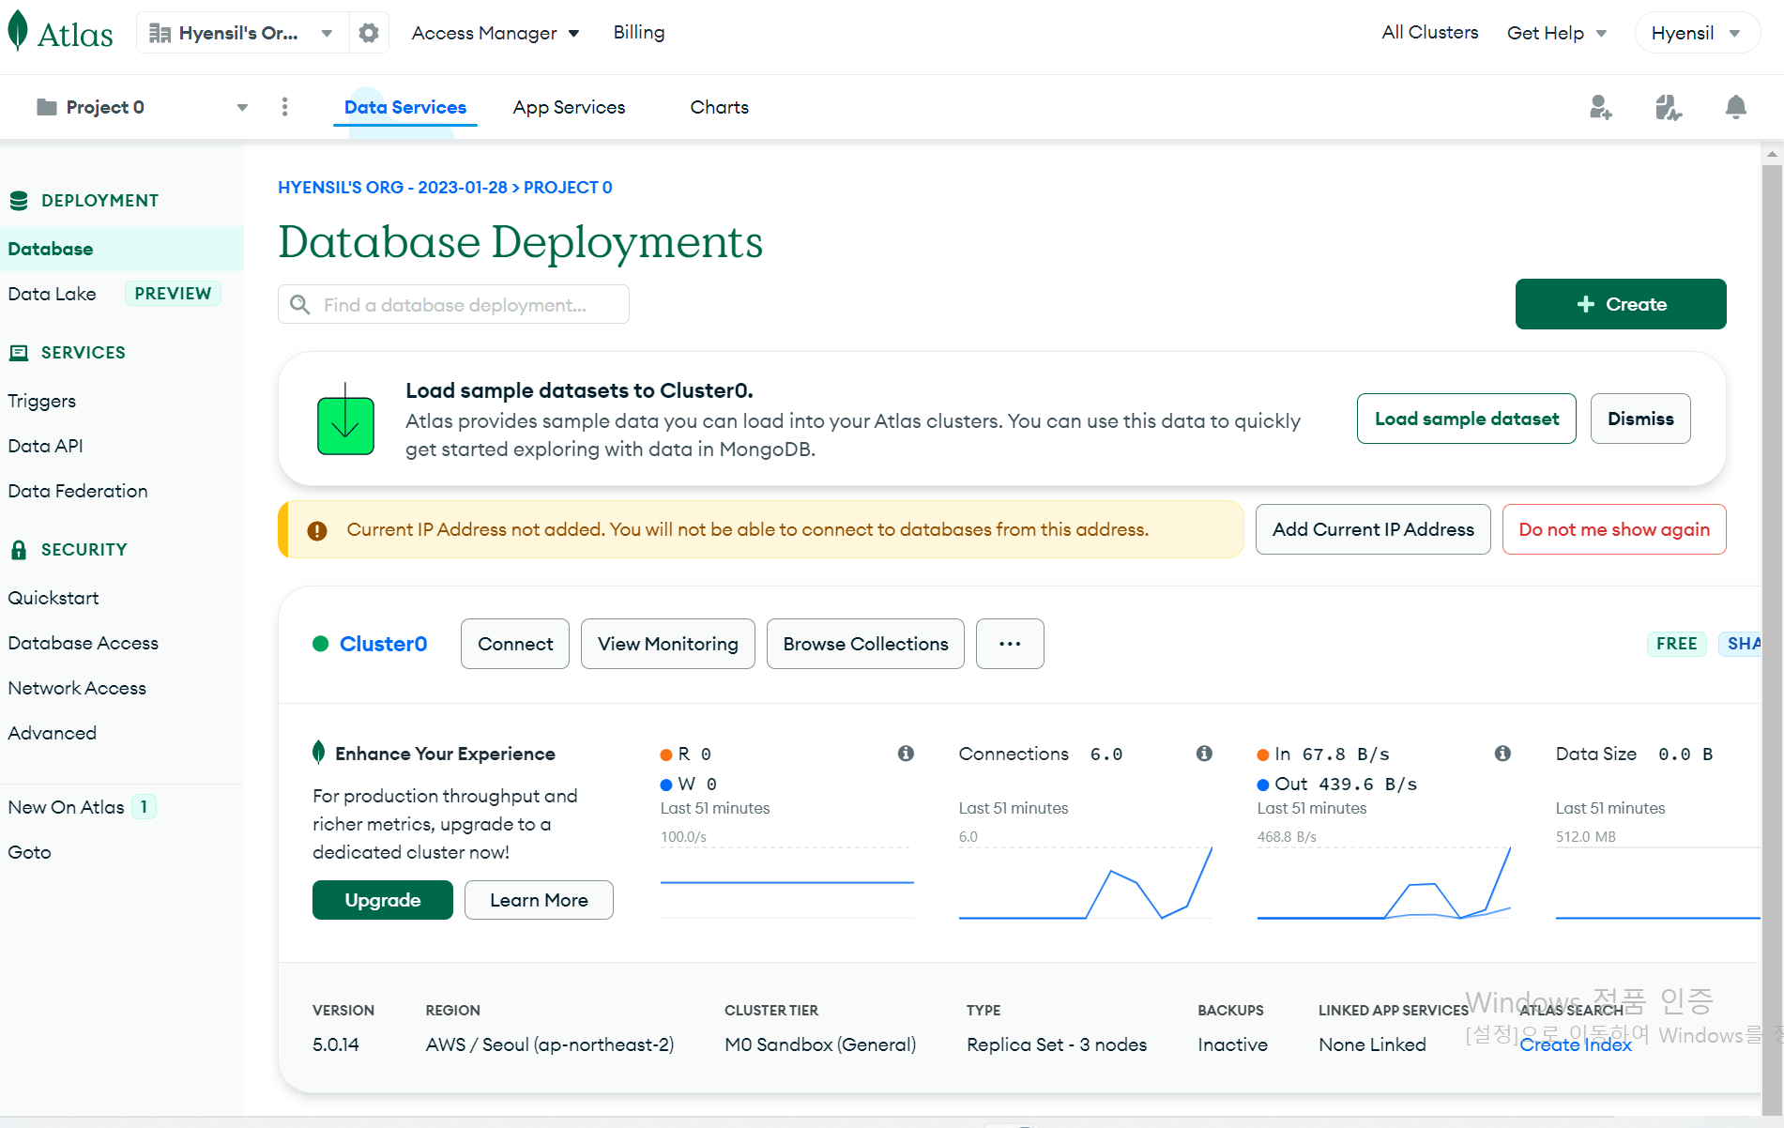Click the Connections line chart
The width and height of the screenshot is (1784, 1128).
[1086, 882]
